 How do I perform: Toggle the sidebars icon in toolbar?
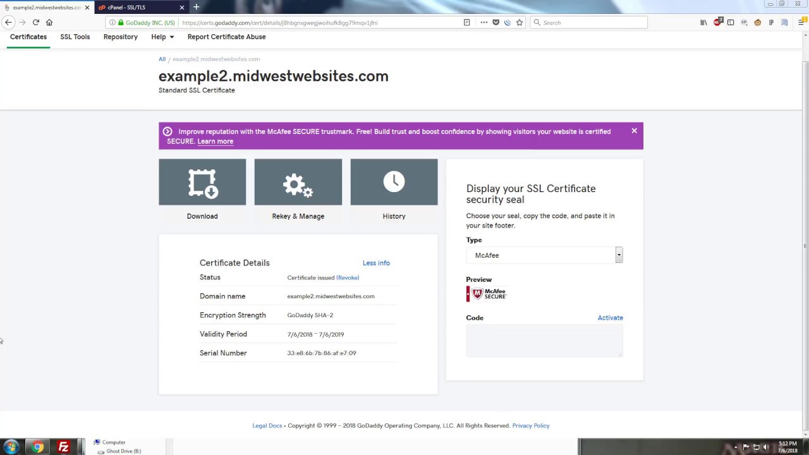coord(731,22)
